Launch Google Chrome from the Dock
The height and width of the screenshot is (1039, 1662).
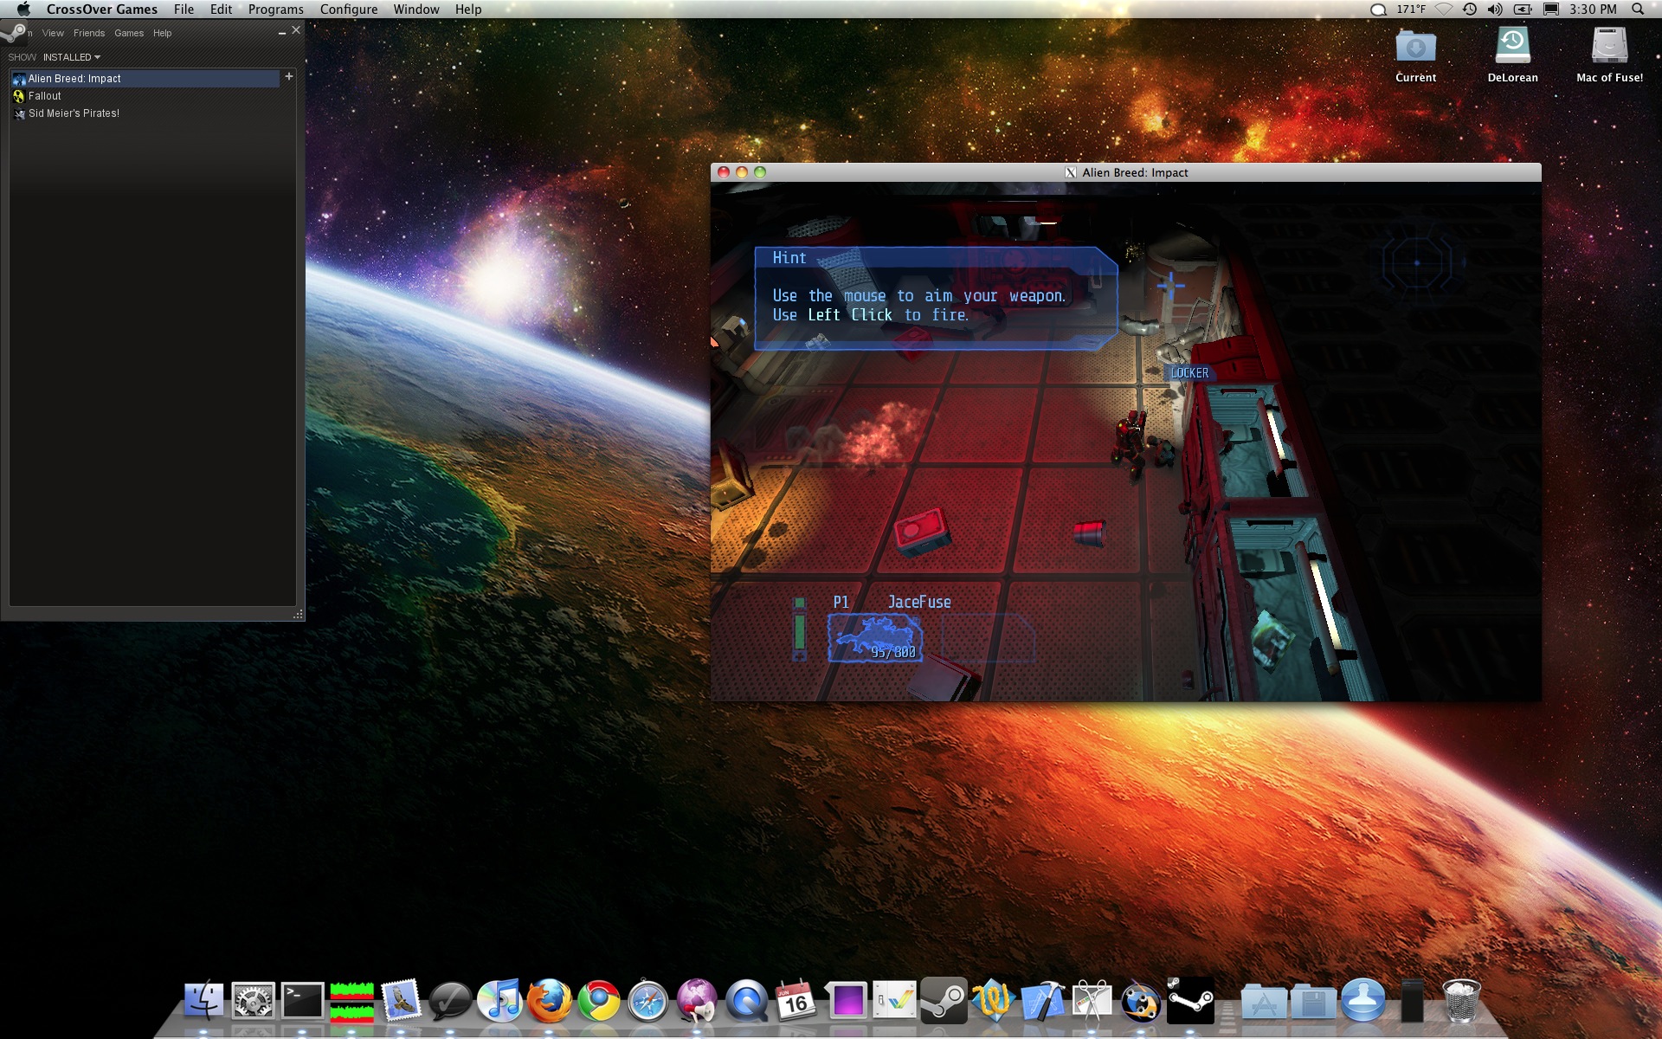(599, 1001)
